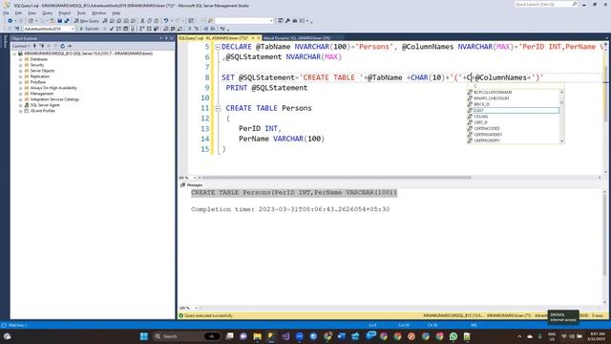Click the New Query button
Viewport: 611px width, 344px height.
87,21
